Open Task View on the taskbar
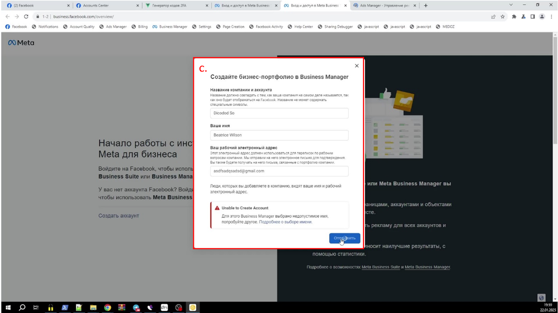The image size is (558, 313). click(x=36, y=307)
